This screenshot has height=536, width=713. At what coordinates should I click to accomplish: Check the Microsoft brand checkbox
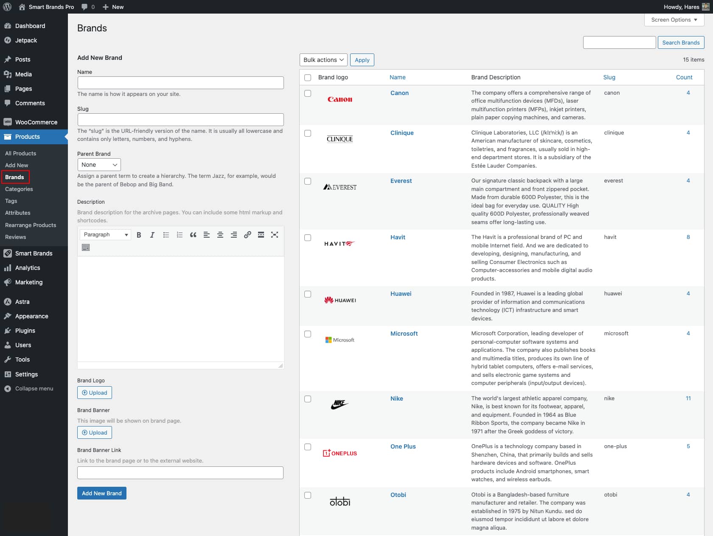pos(308,334)
